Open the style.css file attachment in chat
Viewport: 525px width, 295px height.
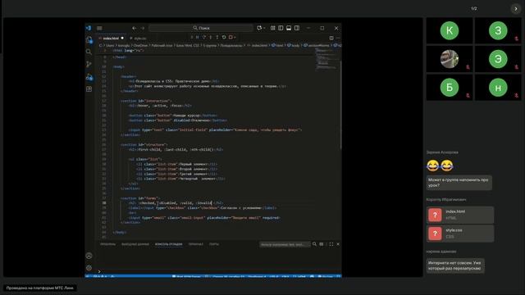pos(460,234)
